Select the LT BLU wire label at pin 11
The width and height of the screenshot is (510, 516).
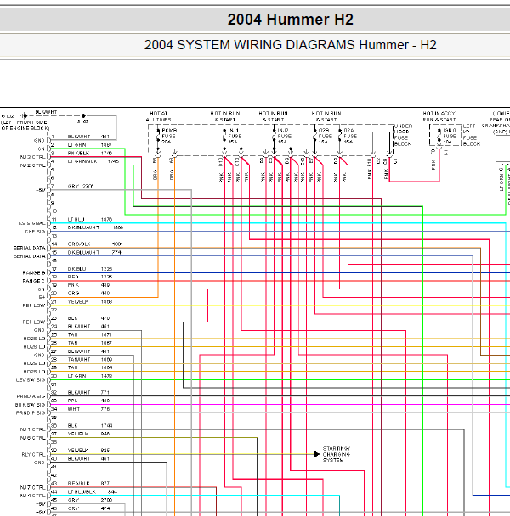pyautogui.click(x=76, y=219)
